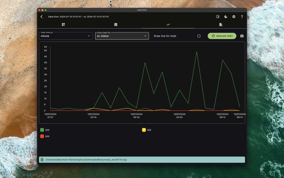This screenshot has height=178, width=284.
Task: Open help question mark icon
Action: click(242, 17)
